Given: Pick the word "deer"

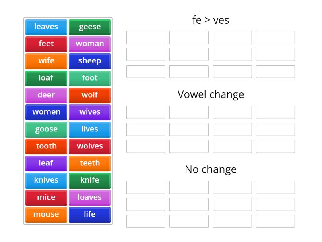Looking at the screenshot, I should pyautogui.click(x=46, y=95).
